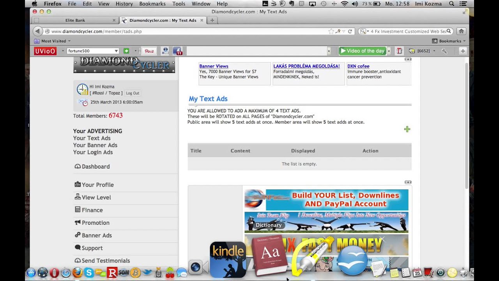Click the Facebook toolbar icon
Image resolution: width=499 pixels, height=281 pixels.
pos(177,51)
